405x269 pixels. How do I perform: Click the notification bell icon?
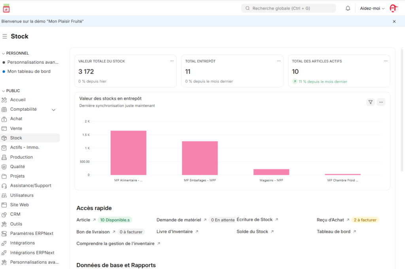pyautogui.click(x=348, y=8)
